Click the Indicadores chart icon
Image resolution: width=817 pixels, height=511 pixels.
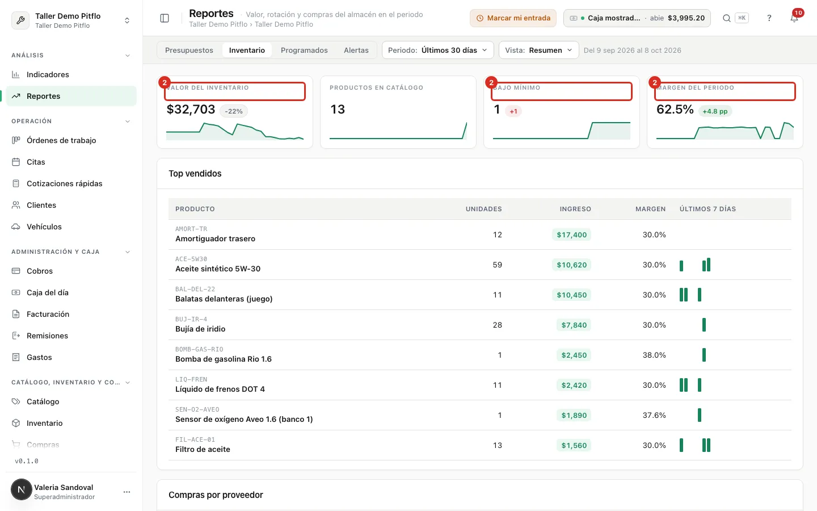[x=16, y=74]
